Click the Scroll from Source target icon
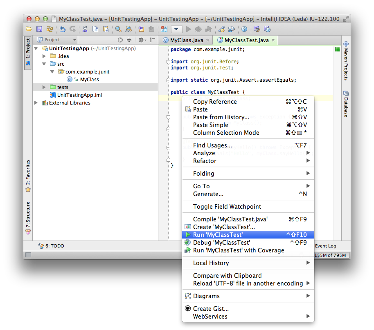 coord(120,40)
